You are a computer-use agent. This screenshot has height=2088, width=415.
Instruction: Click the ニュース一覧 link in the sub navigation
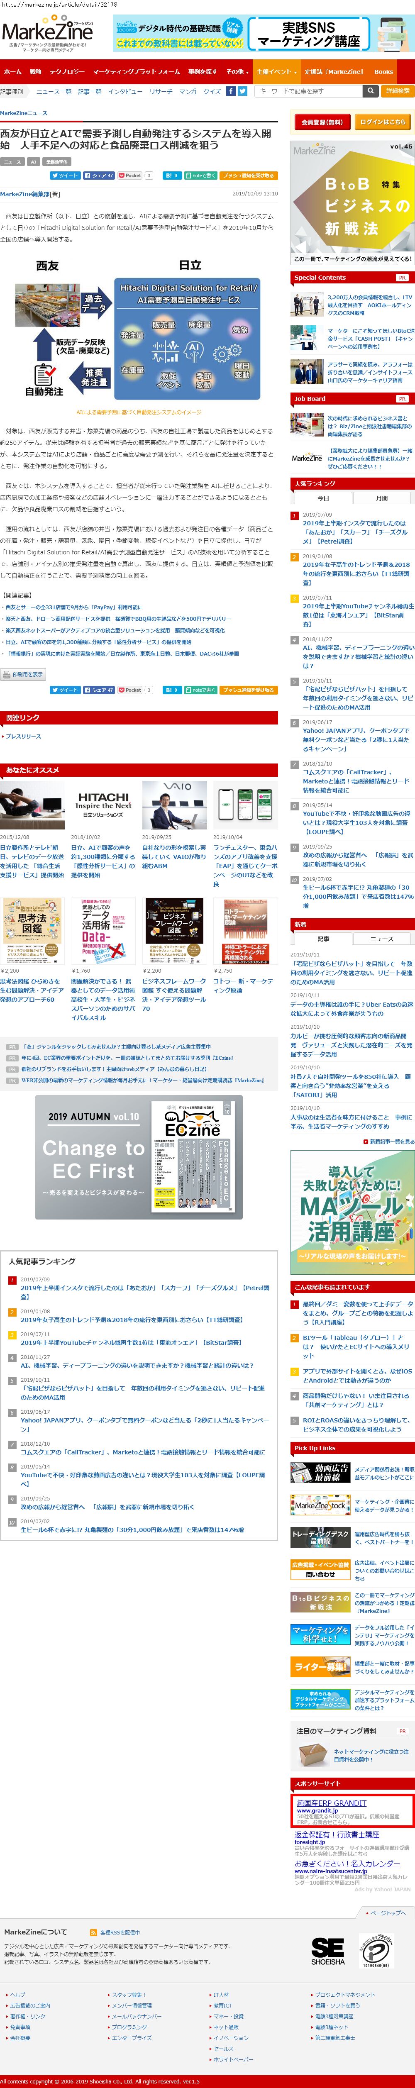click(x=54, y=92)
